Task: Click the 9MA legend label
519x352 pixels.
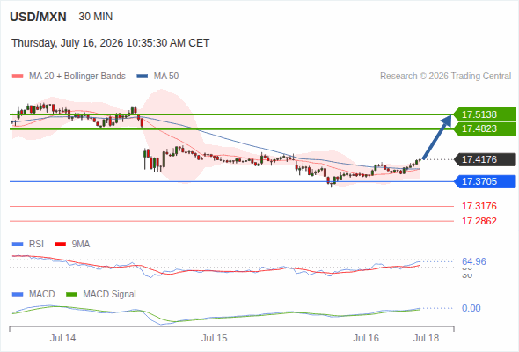Action: coord(81,245)
